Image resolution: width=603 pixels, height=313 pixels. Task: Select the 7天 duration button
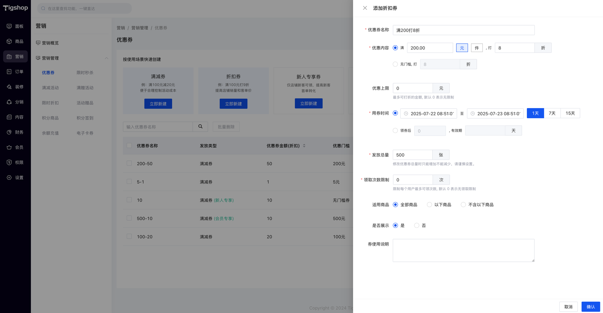coord(552,113)
